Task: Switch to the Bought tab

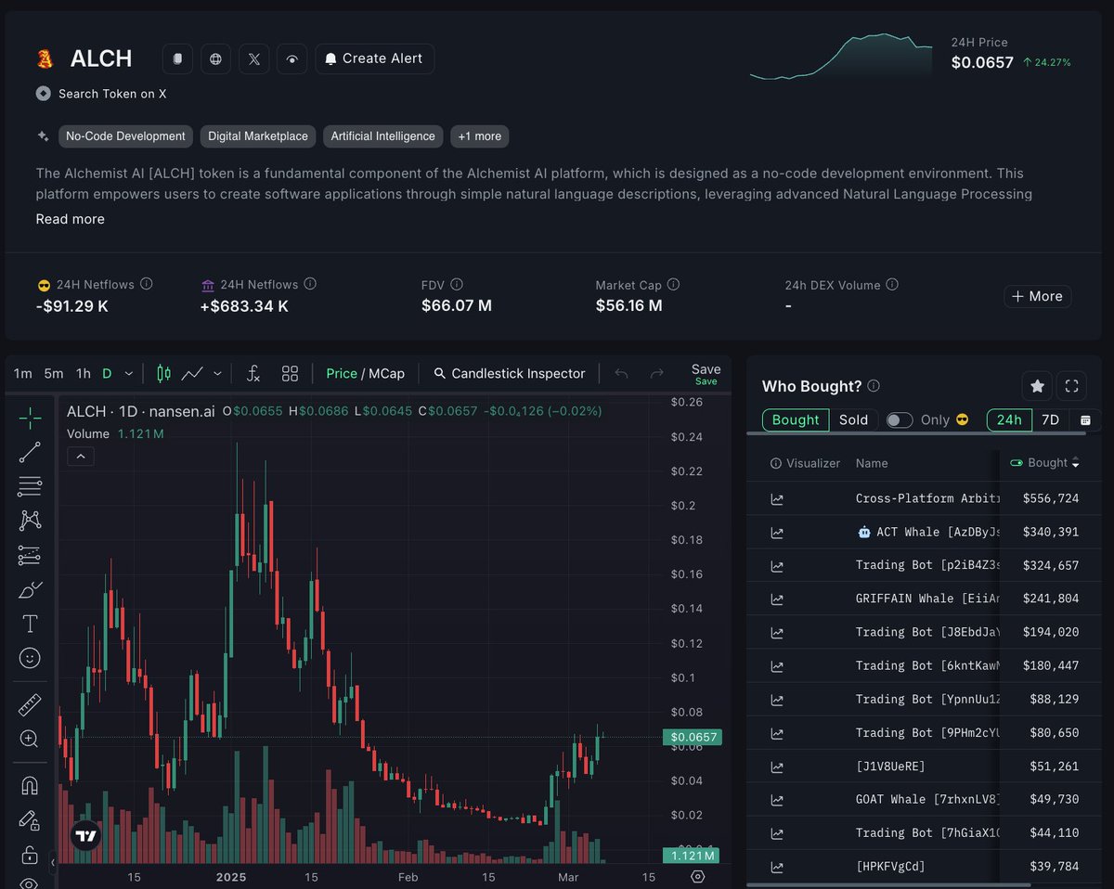Action: 796,420
